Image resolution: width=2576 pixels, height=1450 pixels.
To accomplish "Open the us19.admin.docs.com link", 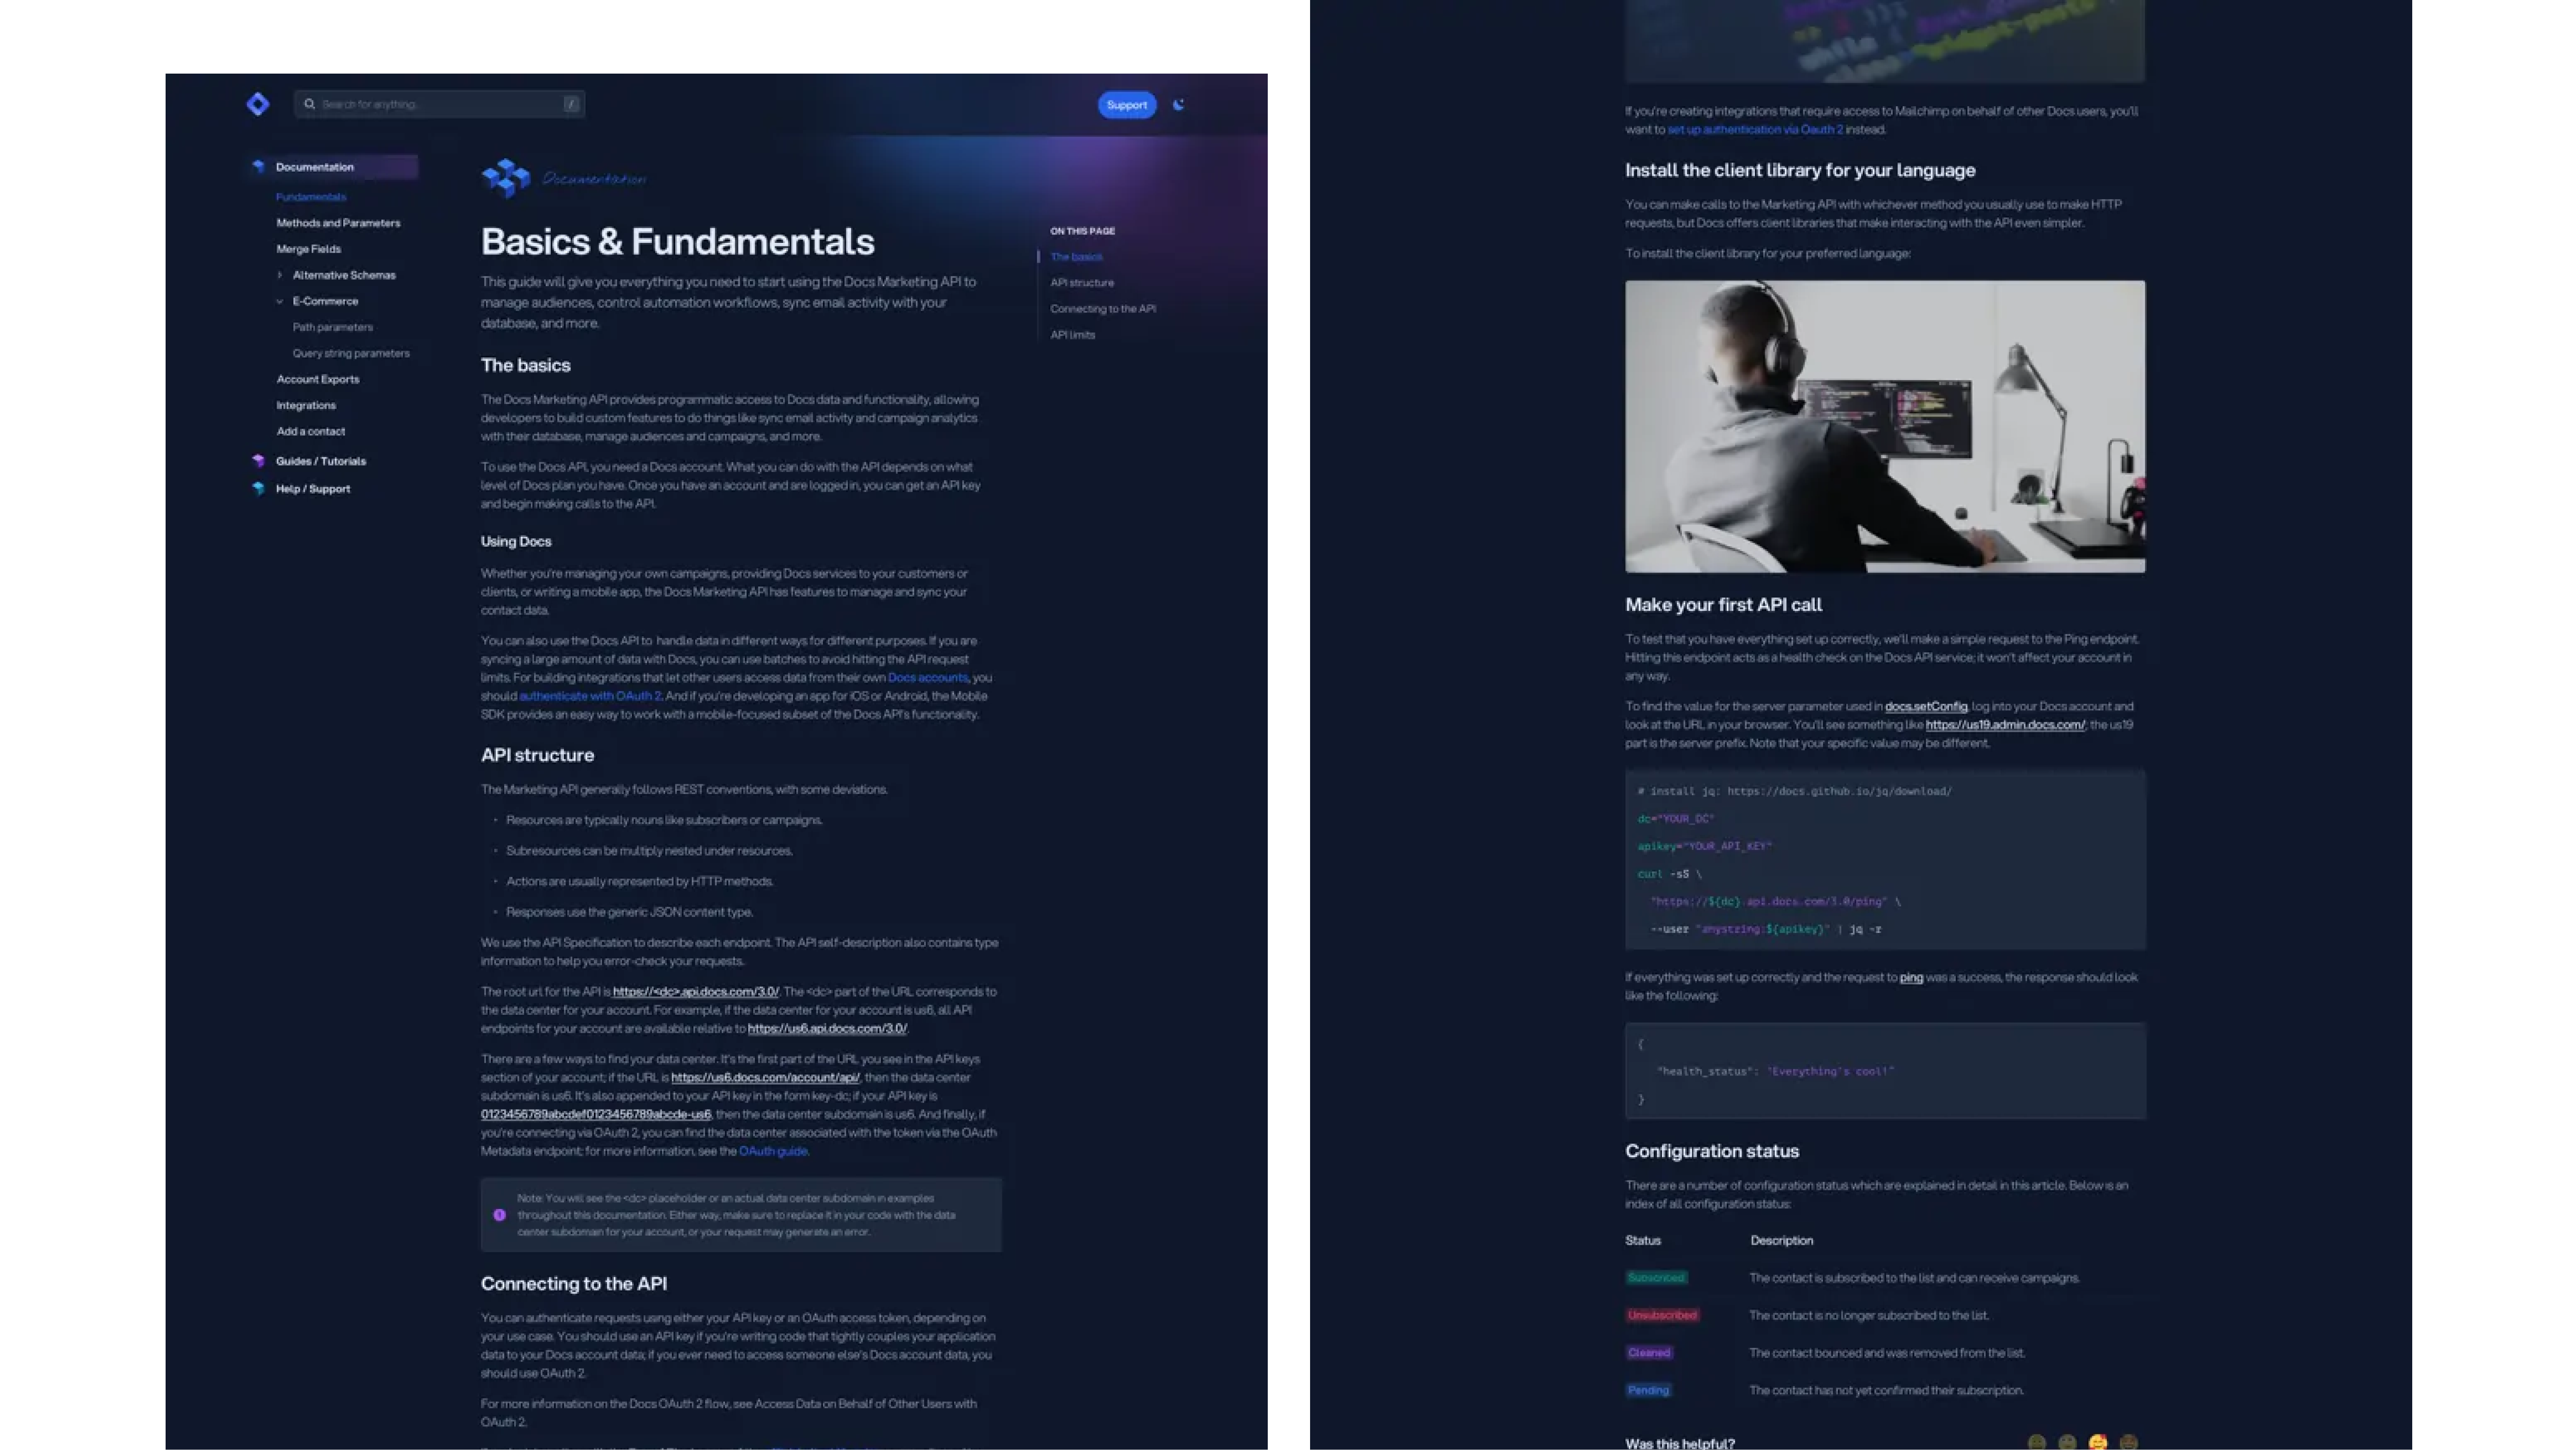I will click(2005, 725).
